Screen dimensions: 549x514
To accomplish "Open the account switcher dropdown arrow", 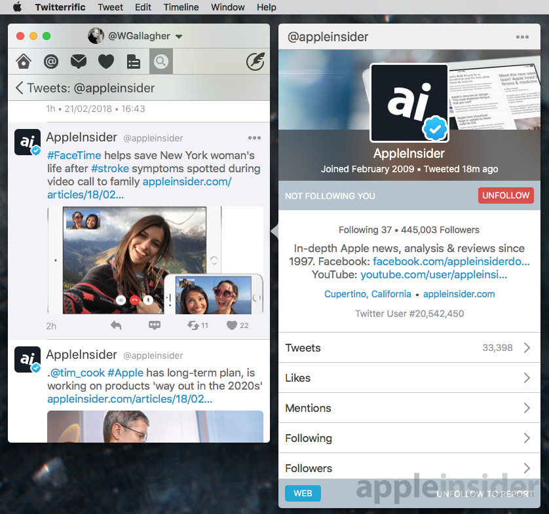I will (x=179, y=37).
